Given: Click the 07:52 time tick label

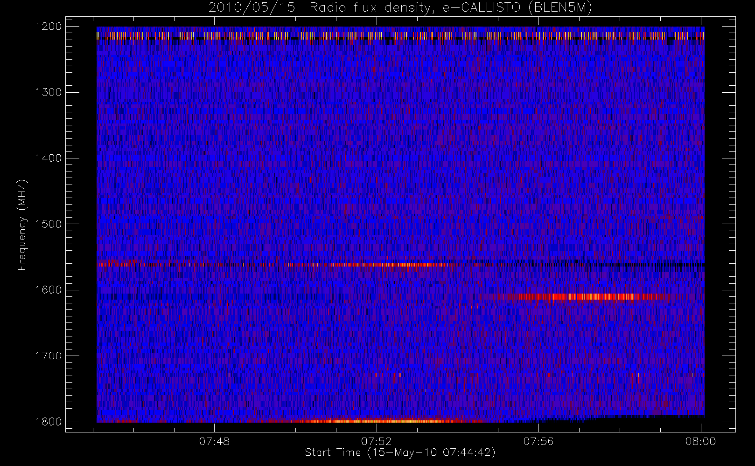Looking at the screenshot, I should click(376, 441).
